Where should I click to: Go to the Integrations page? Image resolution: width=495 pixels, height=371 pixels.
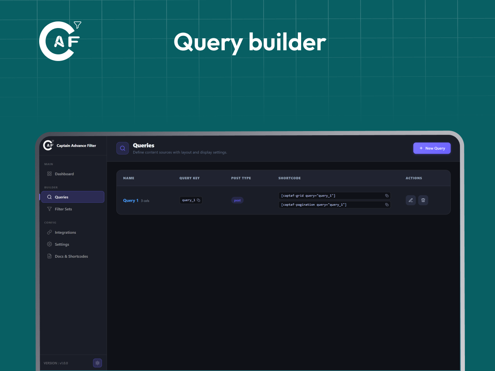pos(72,232)
